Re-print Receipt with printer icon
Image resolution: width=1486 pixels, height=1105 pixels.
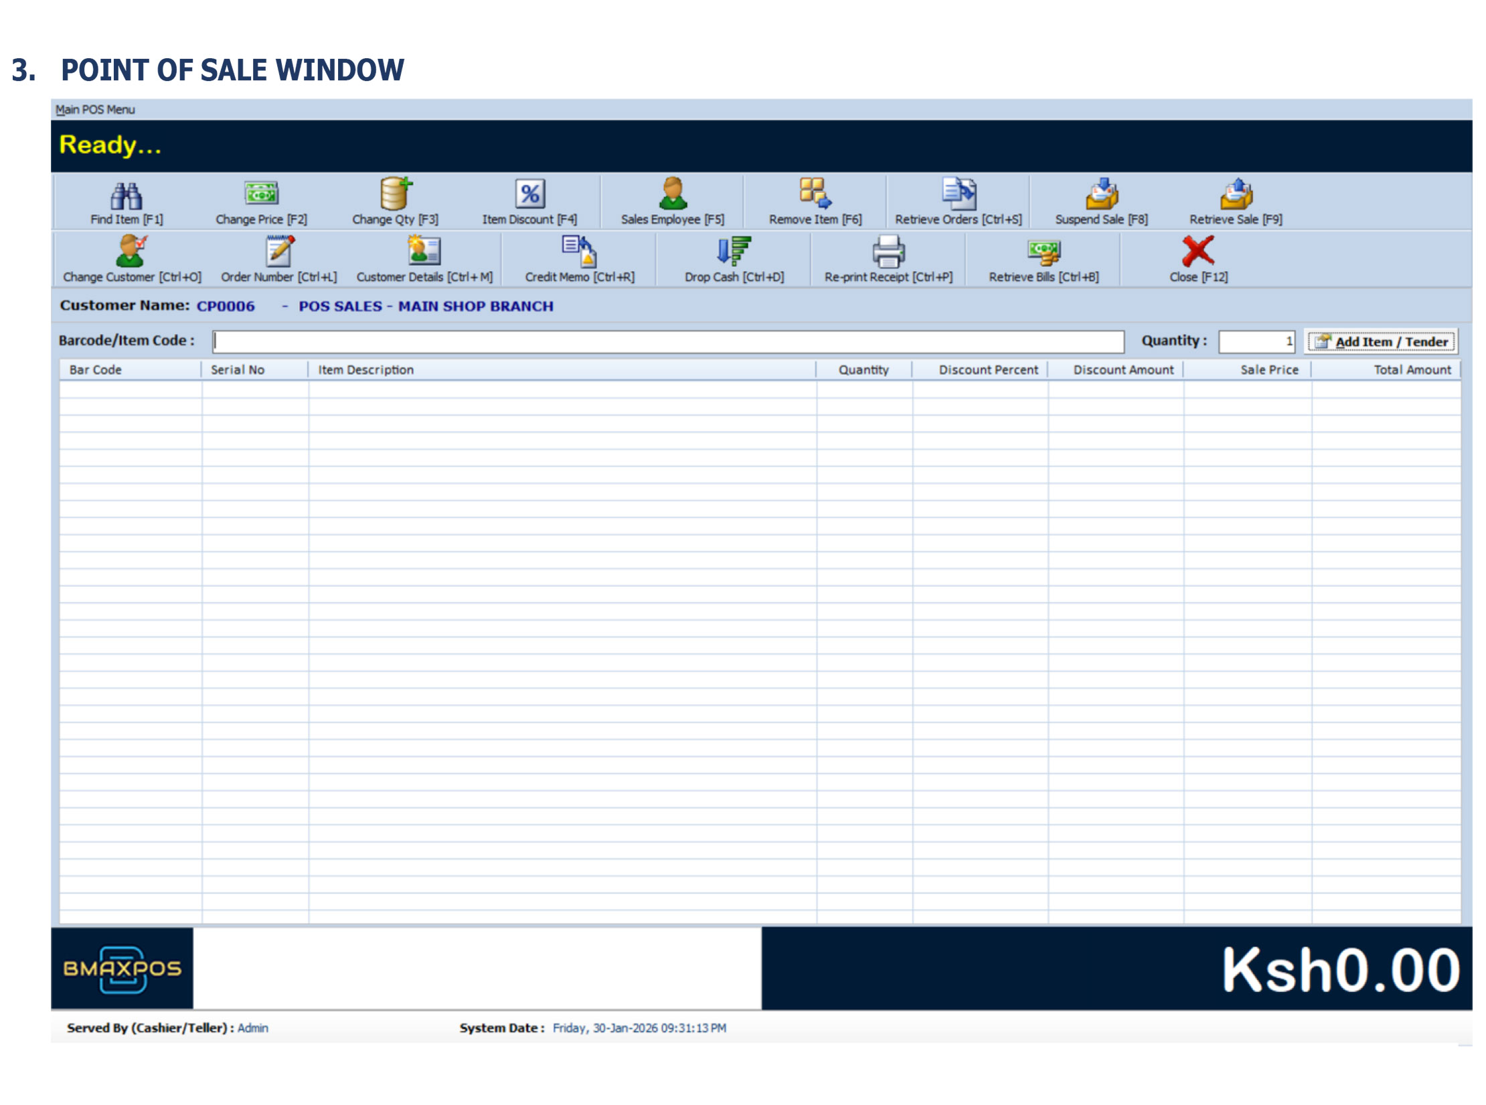pyautogui.click(x=888, y=252)
